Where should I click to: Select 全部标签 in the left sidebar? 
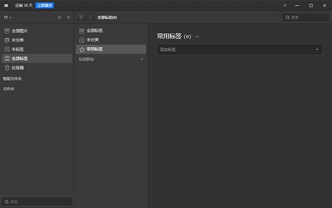tap(37, 59)
